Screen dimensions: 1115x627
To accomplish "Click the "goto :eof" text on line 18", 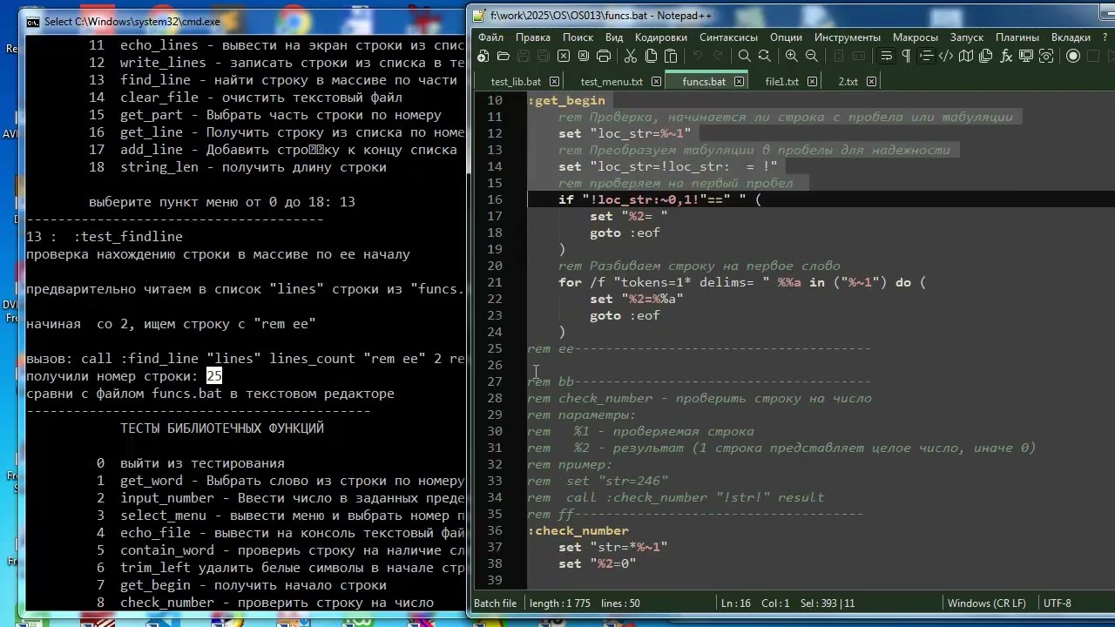I will [x=625, y=233].
